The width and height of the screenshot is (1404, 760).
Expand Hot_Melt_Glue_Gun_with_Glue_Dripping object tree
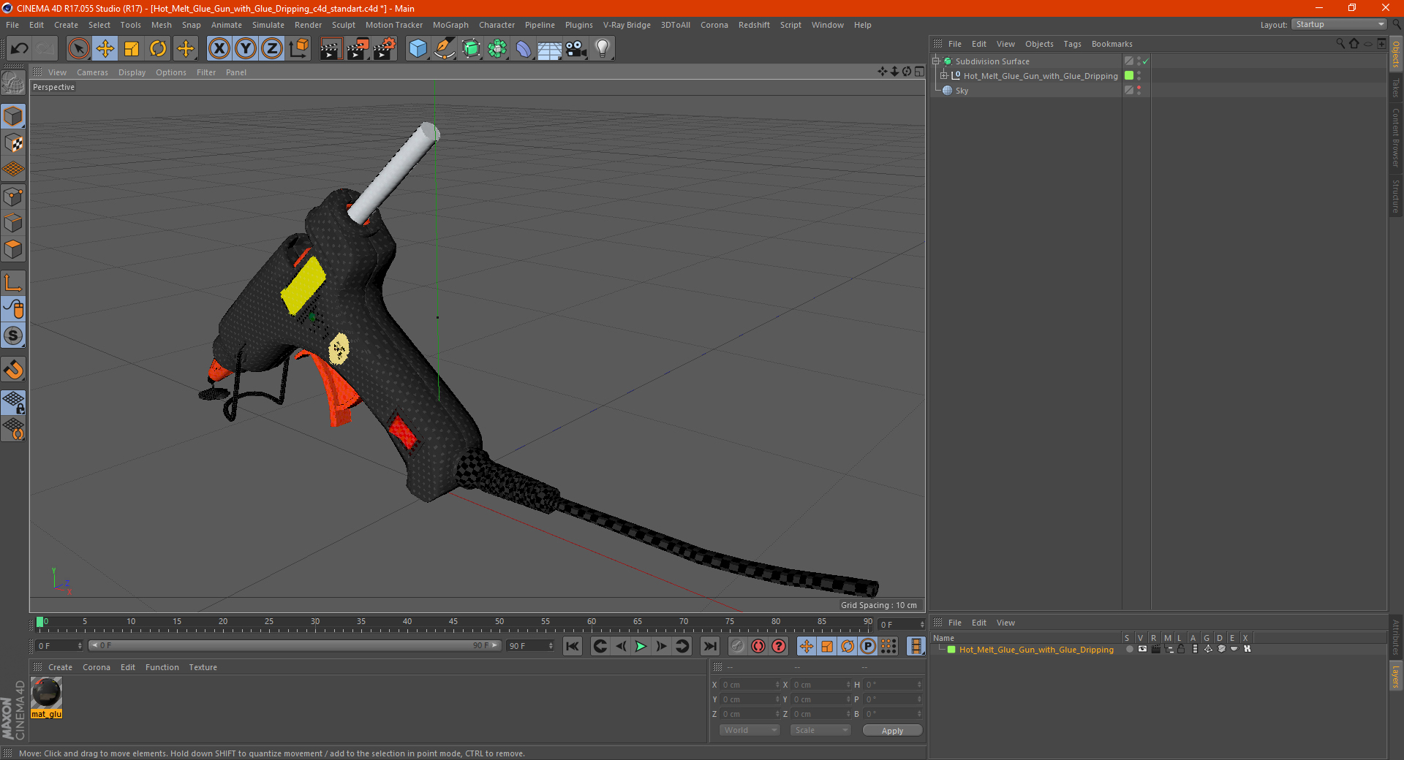click(x=944, y=76)
